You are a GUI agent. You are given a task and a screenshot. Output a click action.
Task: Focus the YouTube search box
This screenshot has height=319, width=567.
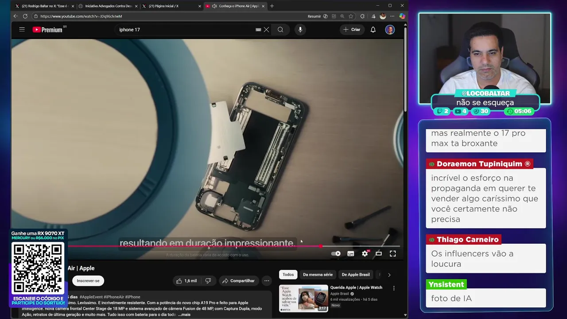click(186, 30)
